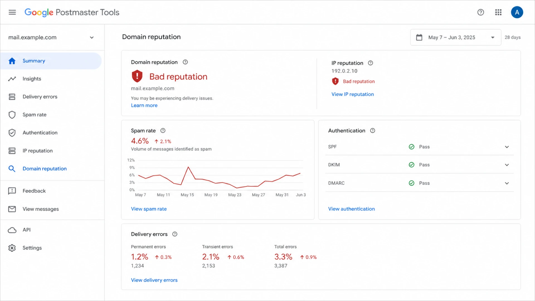Open View messages in sidebar

click(41, 209)
